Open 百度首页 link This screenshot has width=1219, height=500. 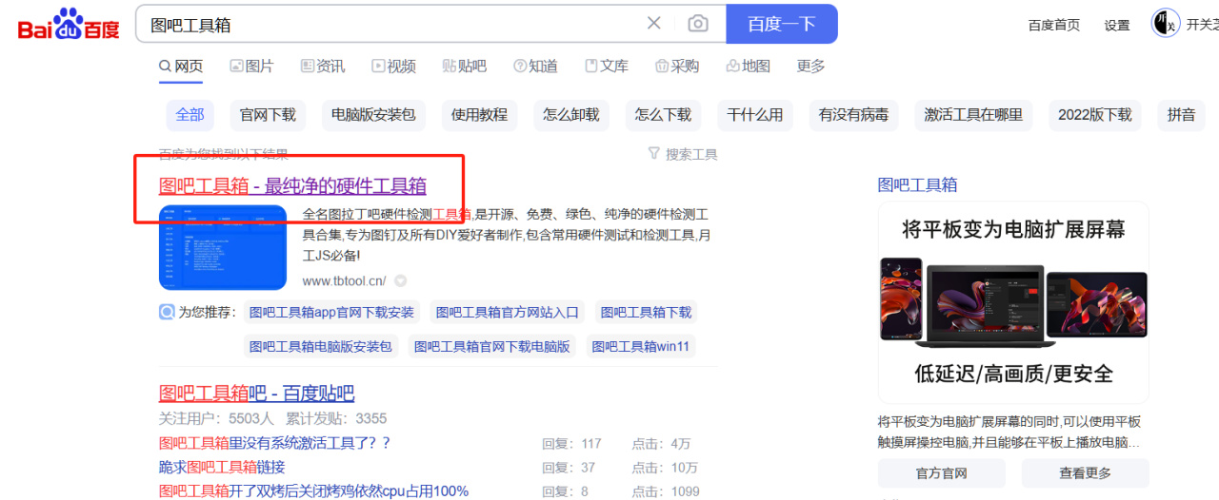(1054, 26)
